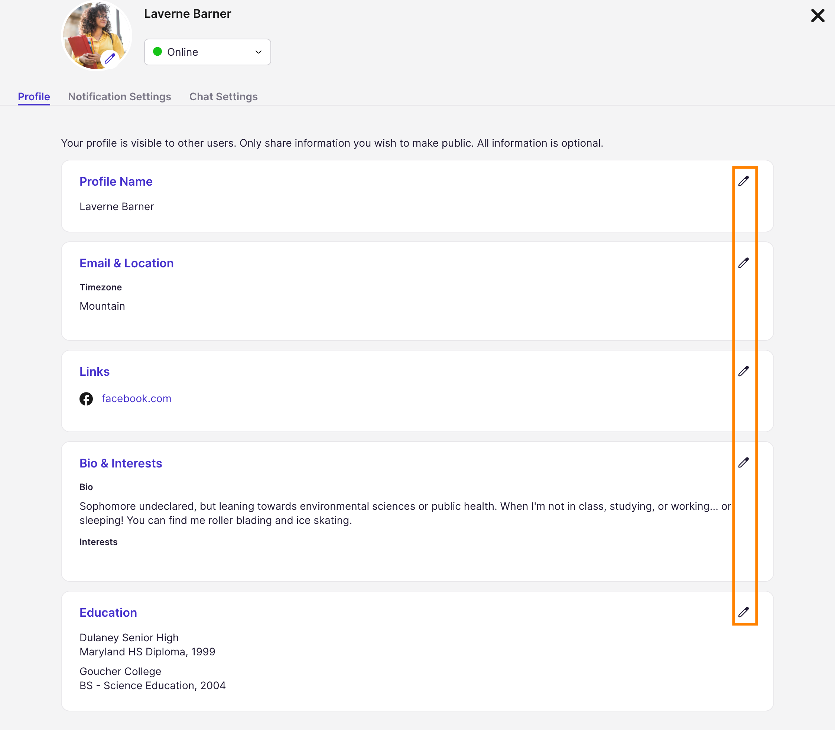Click the Email & Location heading
Screen dimensions: 835x730
tap(126, 264)
